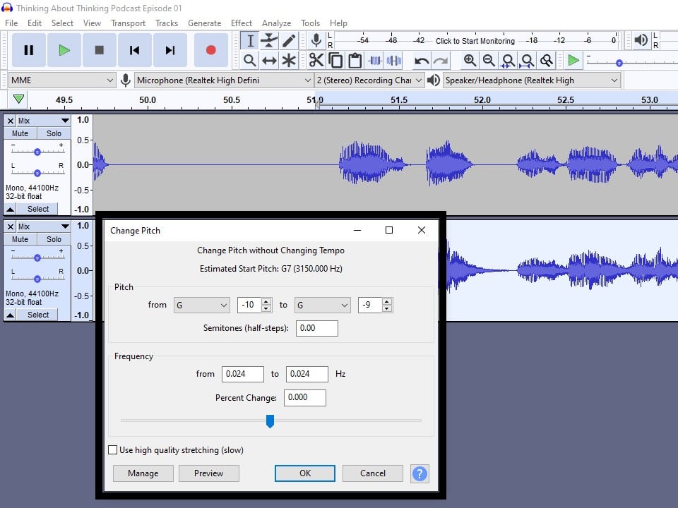Choose the Time Shift arrows tool

tap(269, 61)
